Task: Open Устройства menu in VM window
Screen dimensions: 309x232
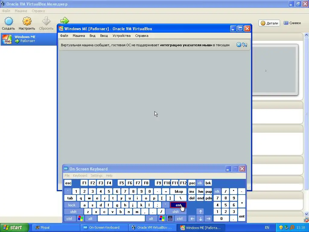Action: click(121, 36)
